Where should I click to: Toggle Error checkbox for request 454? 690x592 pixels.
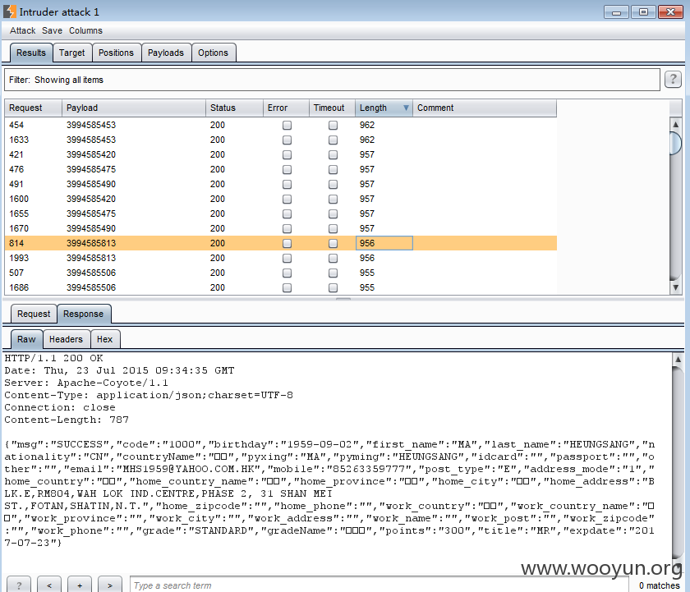tap(287, 126)
